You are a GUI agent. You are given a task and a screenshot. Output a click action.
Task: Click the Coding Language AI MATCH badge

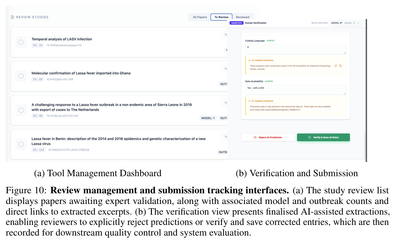(271, 41)
